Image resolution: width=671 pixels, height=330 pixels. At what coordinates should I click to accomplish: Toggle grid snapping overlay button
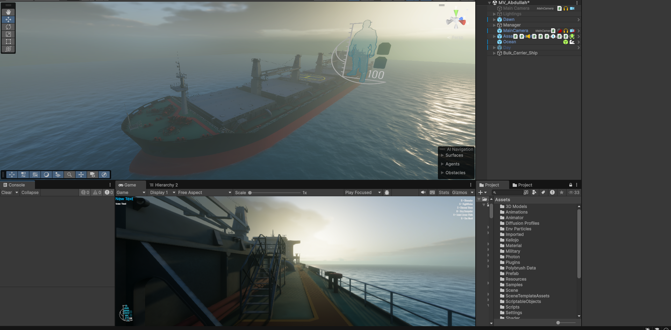pos(35,175)
